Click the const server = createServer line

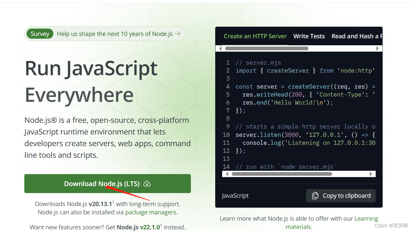[x=305, y=87]
